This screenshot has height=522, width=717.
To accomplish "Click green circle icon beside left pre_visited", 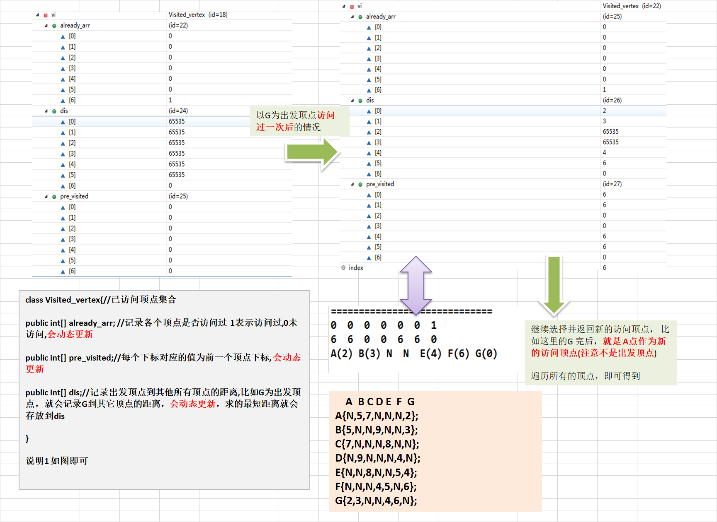I will click(x=54, y=197).
